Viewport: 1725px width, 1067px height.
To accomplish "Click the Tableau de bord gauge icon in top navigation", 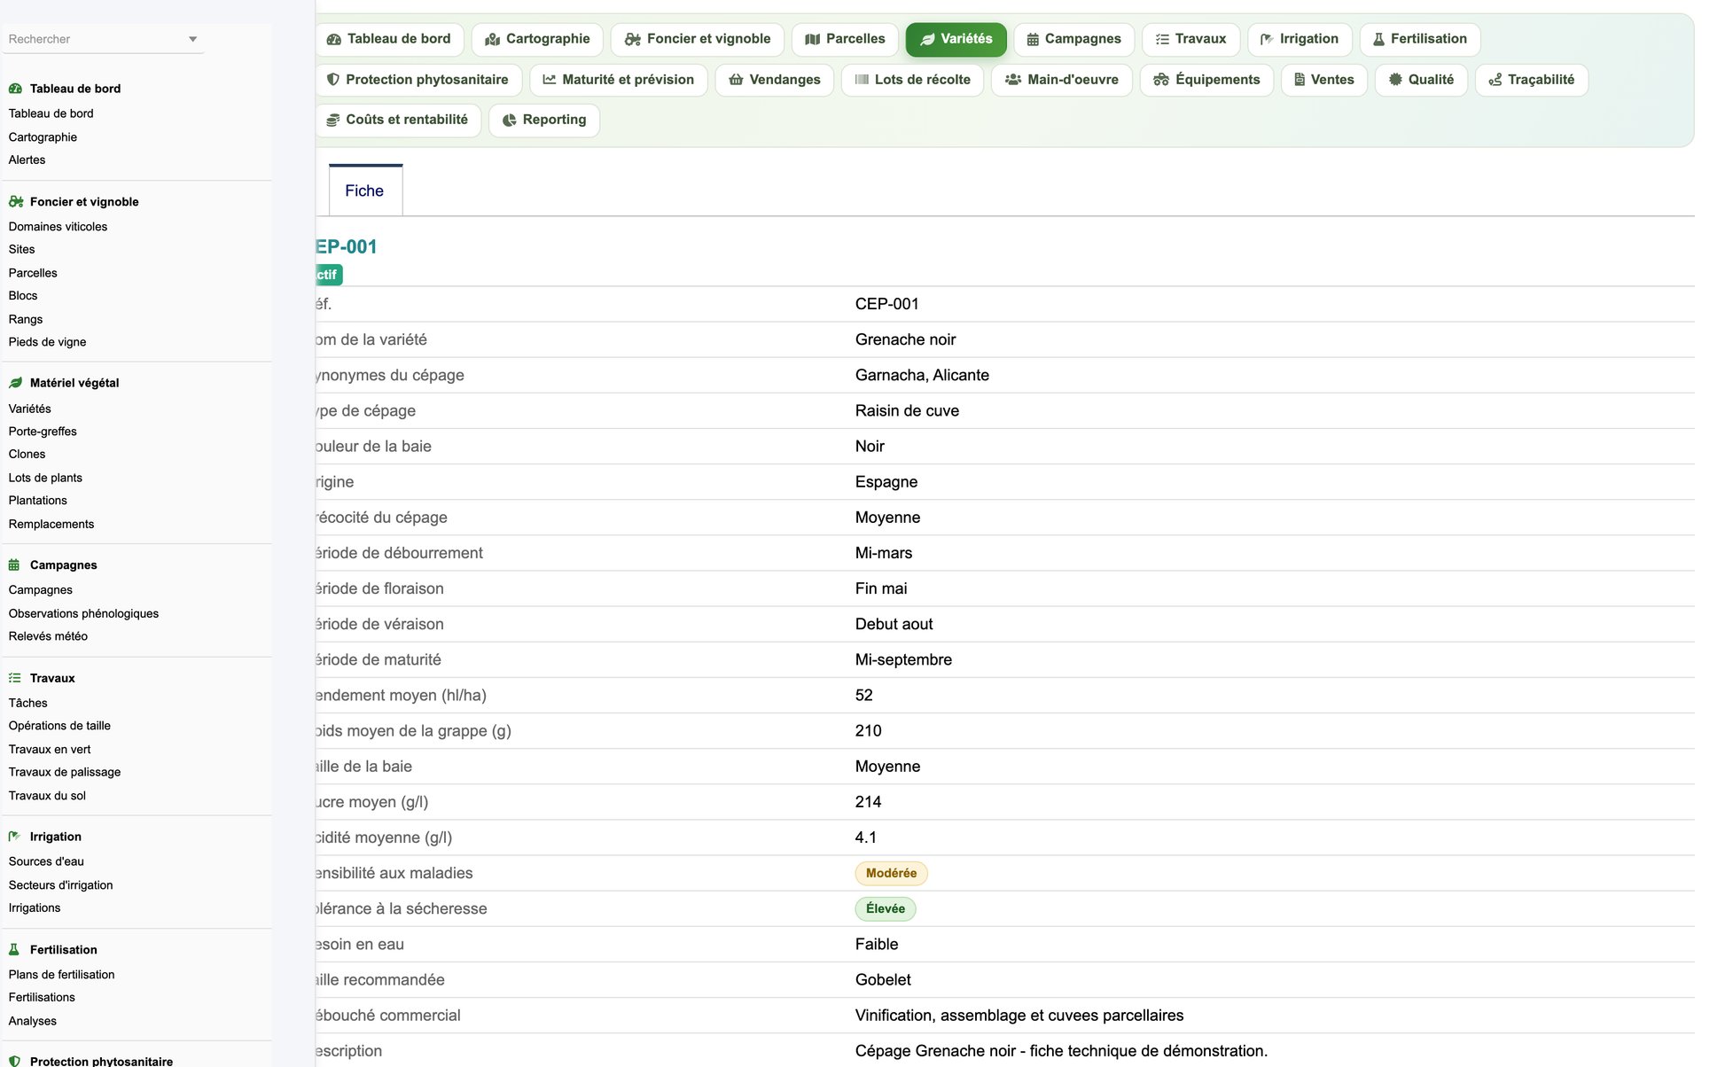I will click(x=334, y=39).
